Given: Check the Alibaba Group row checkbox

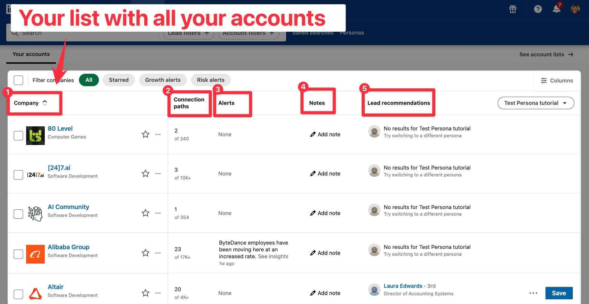Looking at the screenshot, I should (18, 254).
